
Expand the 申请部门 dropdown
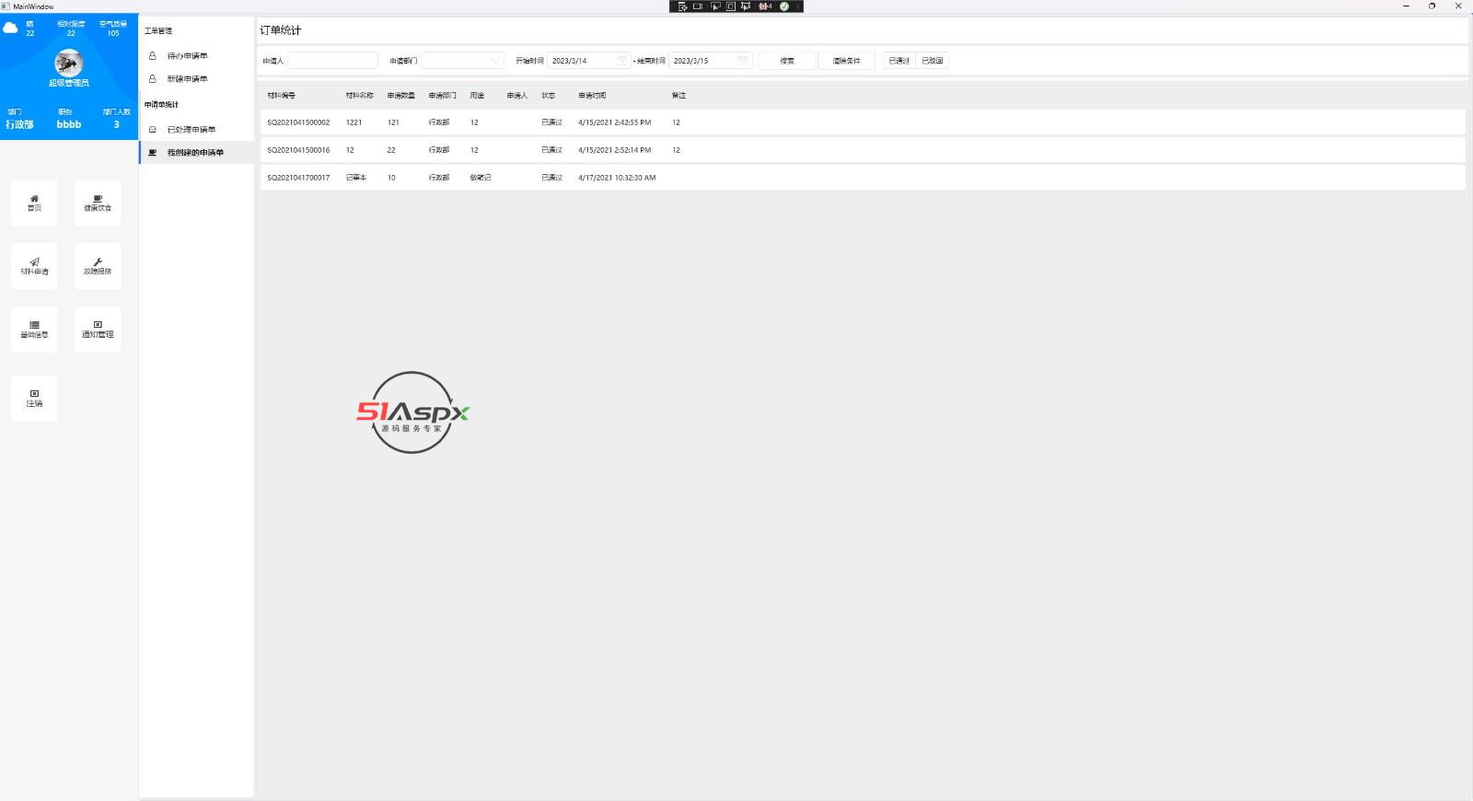coord(462,61)
